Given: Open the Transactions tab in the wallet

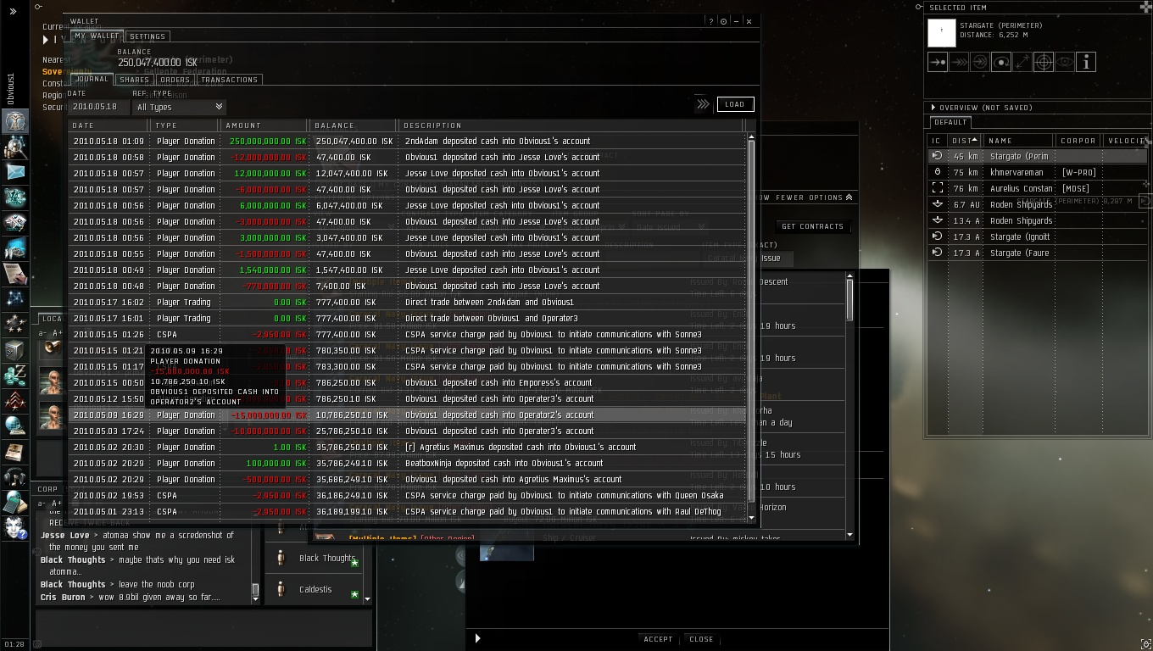Looking at the screenshot, I should (229, 80).
